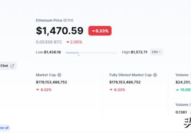Click the Market Cap value $178,153,486,752
This screenshot has height=133, width=191.
[x=52, y=82]
